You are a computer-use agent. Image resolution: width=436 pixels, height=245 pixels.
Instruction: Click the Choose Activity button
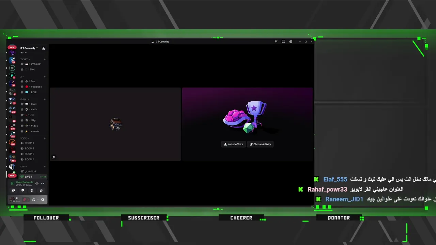click(261, 144)
